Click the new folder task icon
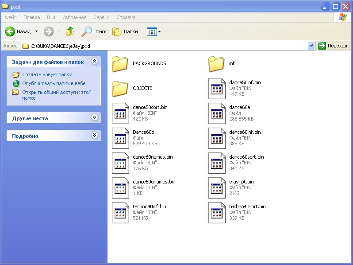The height and width of the screenshot is (265, 353). click(16, 74)
